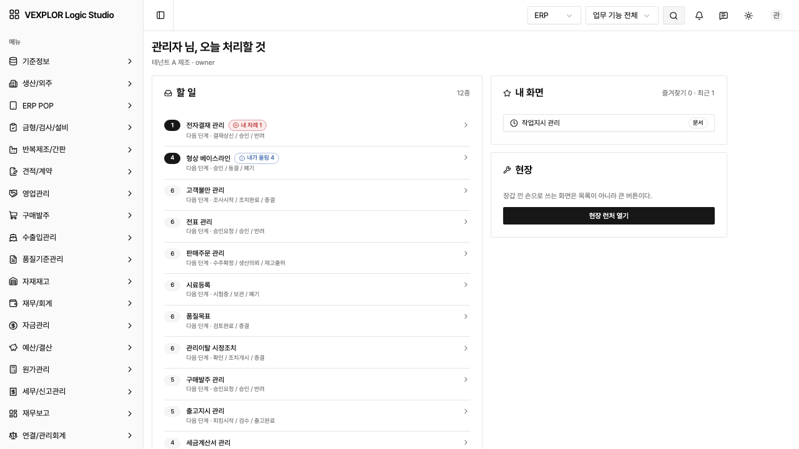Click the 내 차례 1 badge
The width and height of the screenshot is (799, 449).
pyautogui.click(x=248, y=125)
